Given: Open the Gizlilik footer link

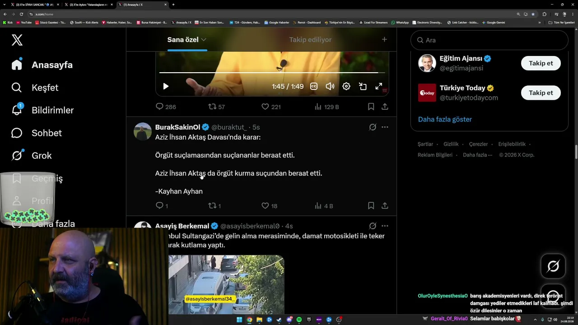Looking at the screenshot, I should (x=451, y=144).
